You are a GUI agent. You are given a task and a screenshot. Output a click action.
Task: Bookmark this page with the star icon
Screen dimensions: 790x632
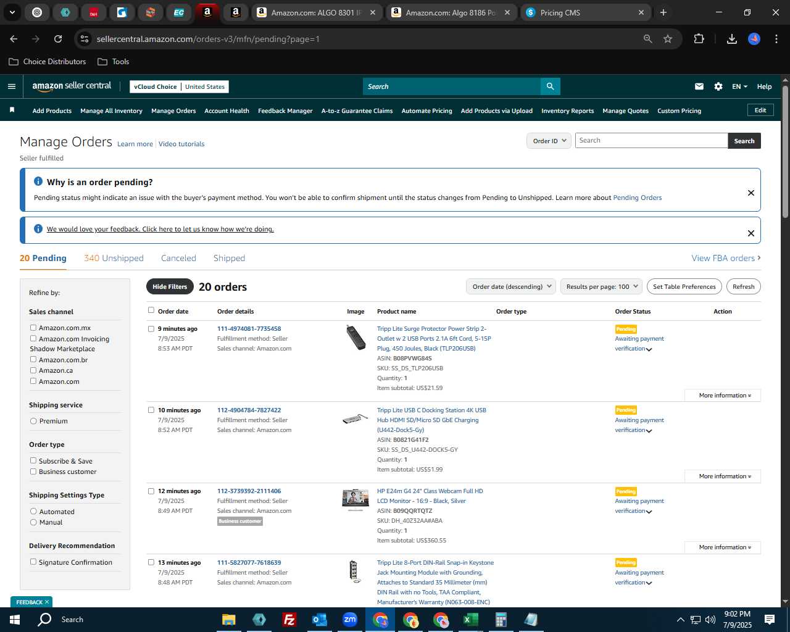(668, 39)
